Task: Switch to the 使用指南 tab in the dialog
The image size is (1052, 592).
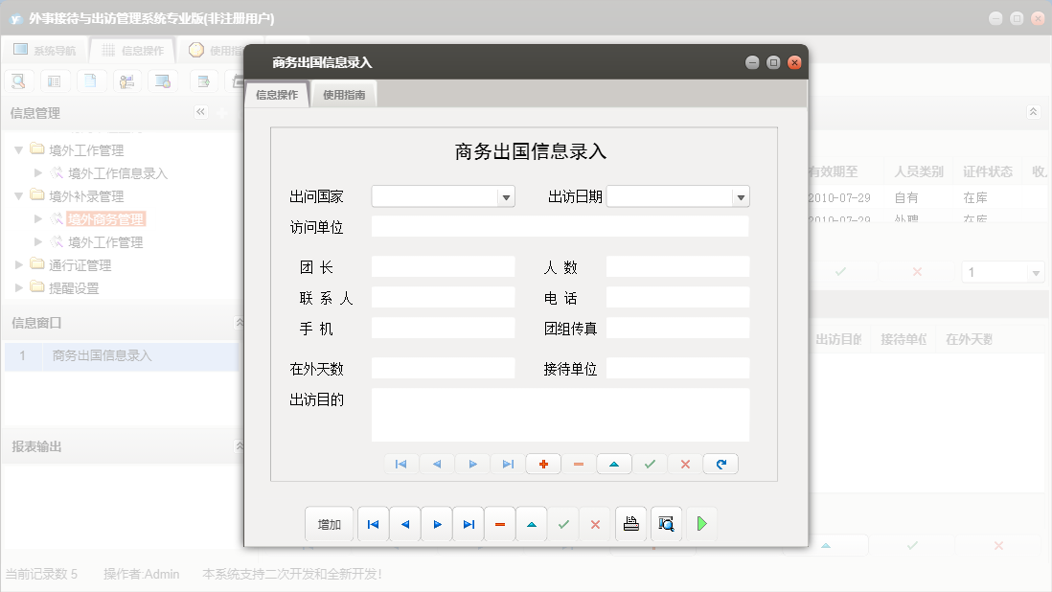Action: pos(344,95)
